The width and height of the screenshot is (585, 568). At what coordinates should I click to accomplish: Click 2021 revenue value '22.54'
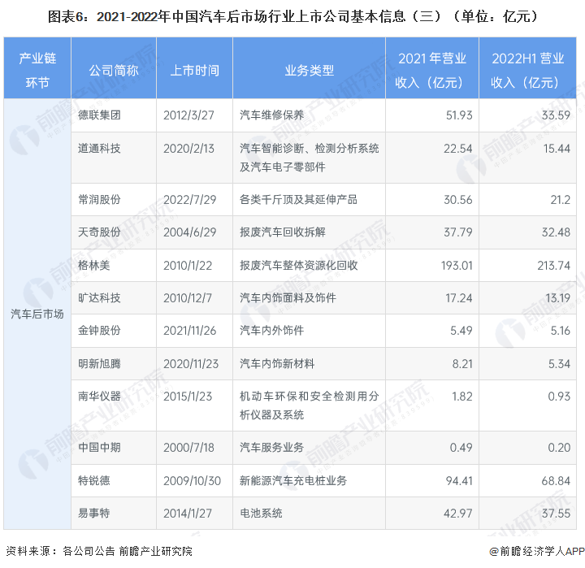[x=457, y=149]
